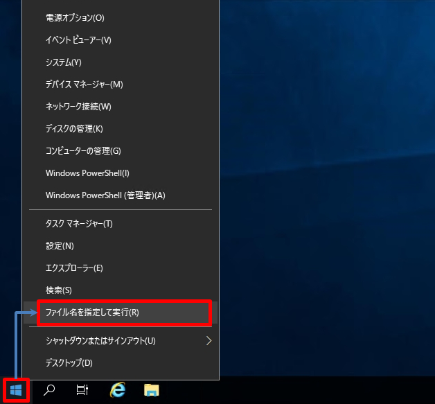The height and width of the screenshot is (404, 435).
Task: Open ディスクの管理(K)
Action: pos(121,129)
